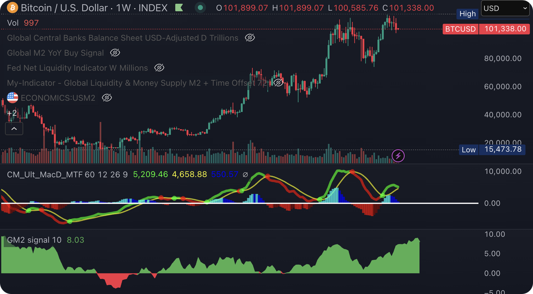Screen dimensions: 533x294
Task: Click the purple lightning bolt icon
Action: [x=399, y=156]
